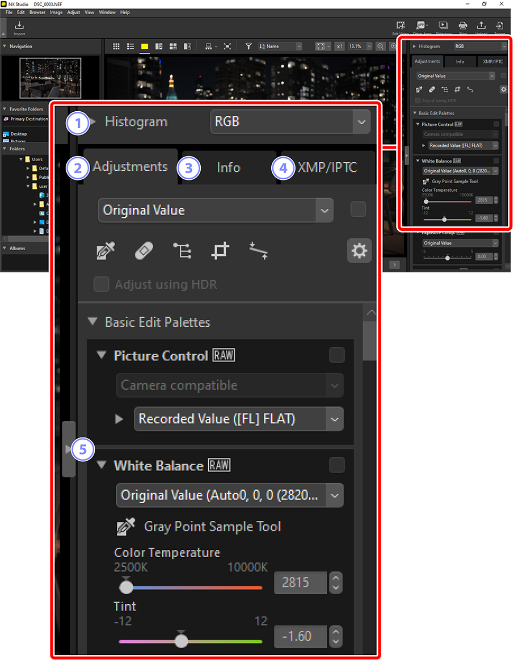Open the funnel Filter icon
Screen dimensions: 514x661
248,47
